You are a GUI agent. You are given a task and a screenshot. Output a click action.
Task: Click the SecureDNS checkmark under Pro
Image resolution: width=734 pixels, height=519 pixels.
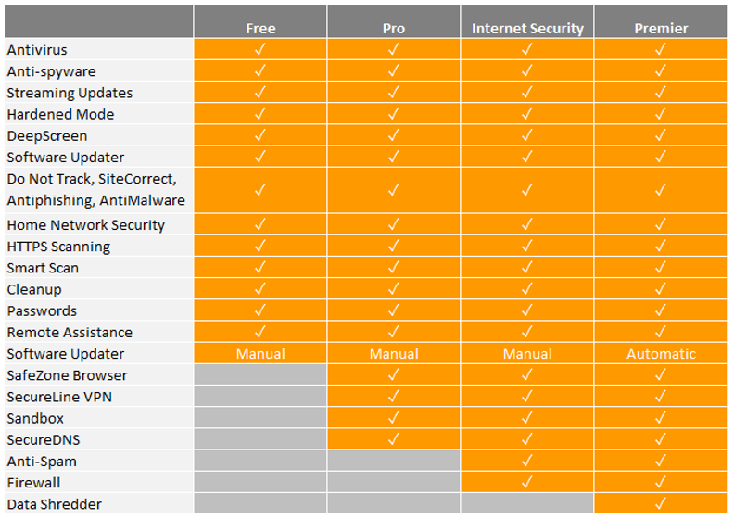coord(394,439)
